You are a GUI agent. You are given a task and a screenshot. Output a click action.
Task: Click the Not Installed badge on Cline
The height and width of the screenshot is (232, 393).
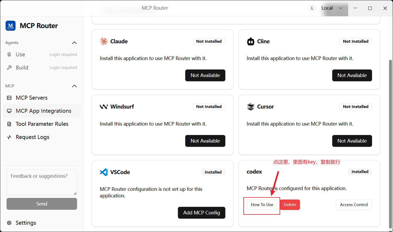coord(356,41)
